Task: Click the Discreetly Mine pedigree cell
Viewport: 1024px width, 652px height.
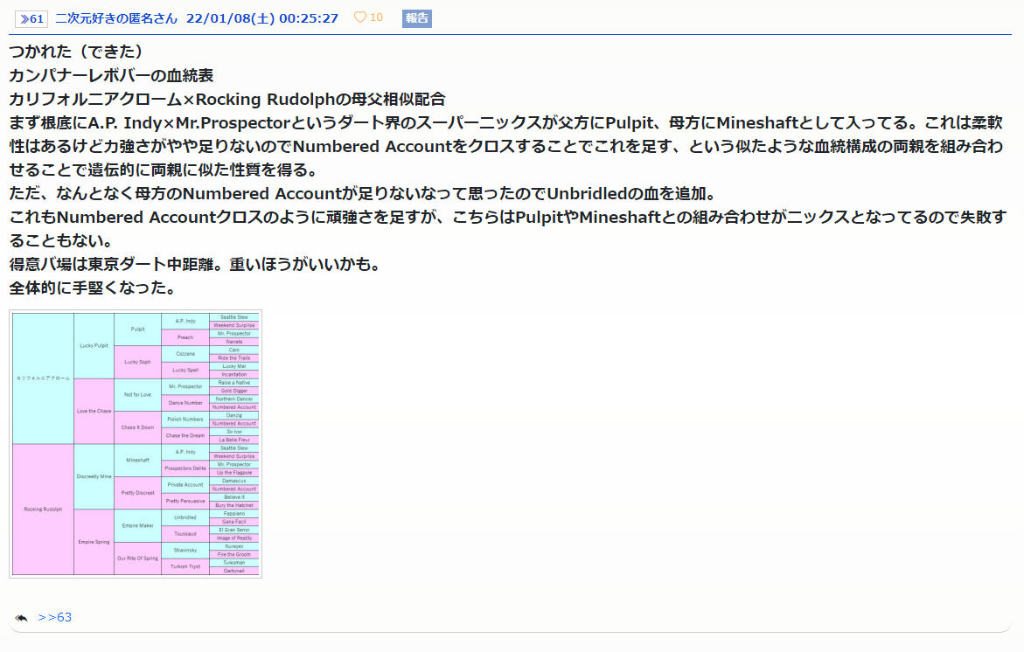Action: click(x=94, y=476)
